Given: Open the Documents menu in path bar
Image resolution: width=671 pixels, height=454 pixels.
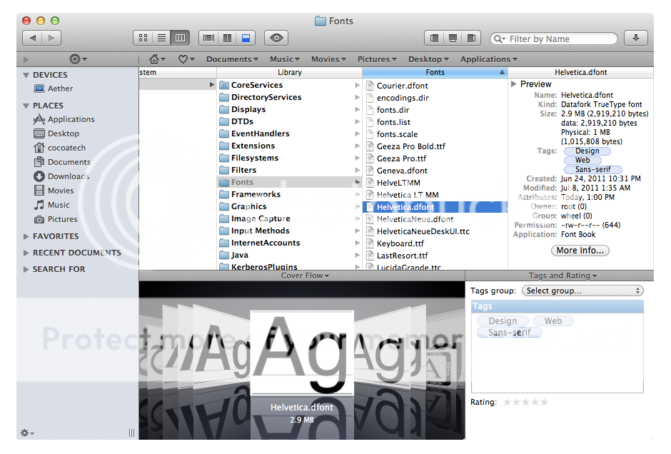Looking at the screenshot, I should 232,59.
